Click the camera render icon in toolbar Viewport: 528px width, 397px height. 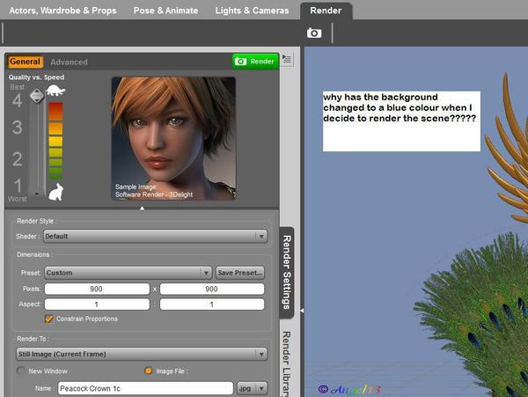pos(314,33)
